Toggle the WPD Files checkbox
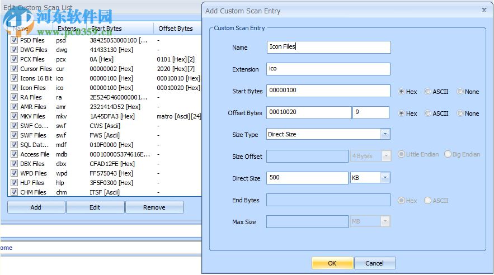494x275 pixels. [14, 173]
